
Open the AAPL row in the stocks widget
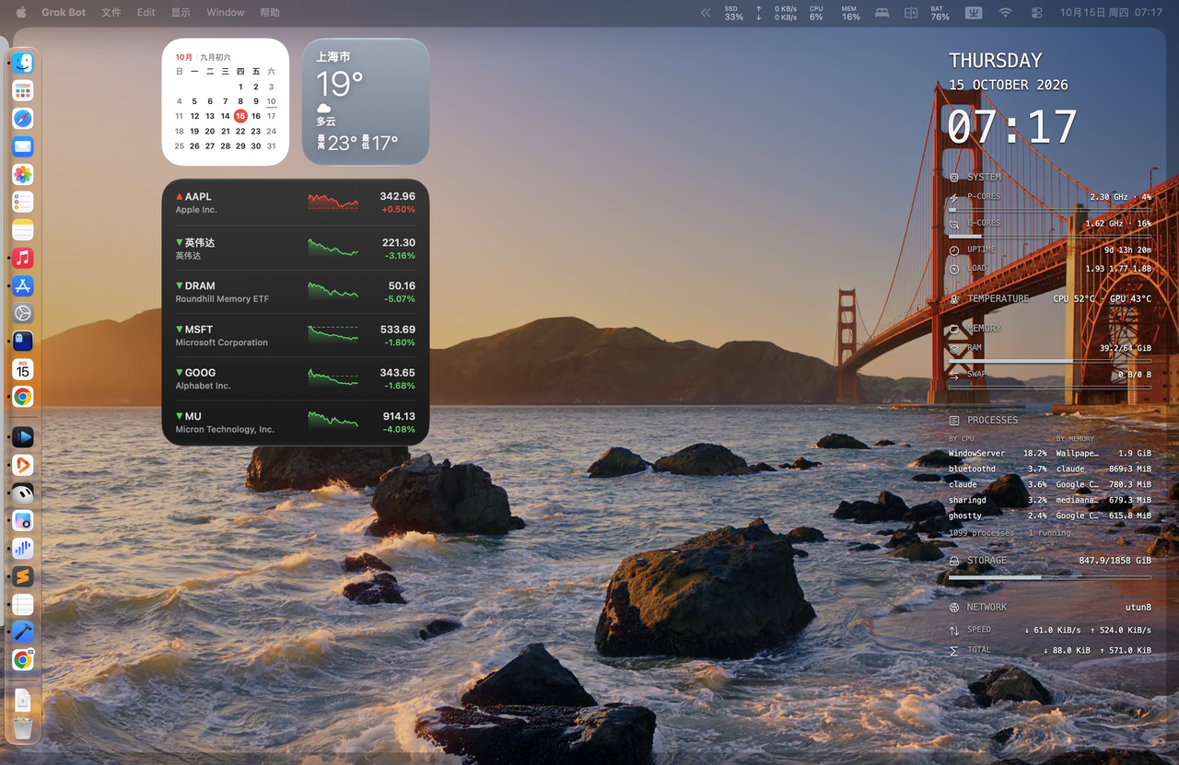296,203
